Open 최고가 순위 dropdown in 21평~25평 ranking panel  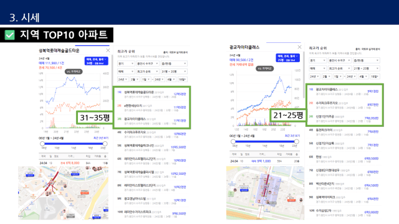point(339,68)
